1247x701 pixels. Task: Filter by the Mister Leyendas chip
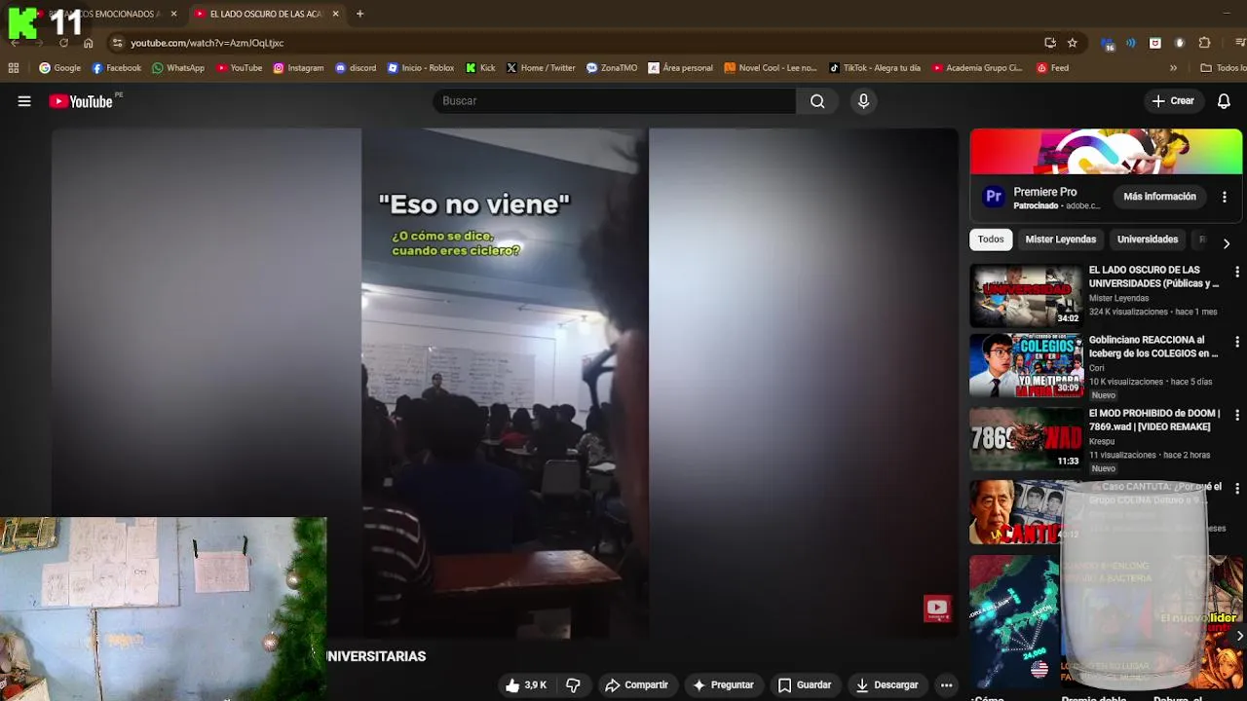1060,240
